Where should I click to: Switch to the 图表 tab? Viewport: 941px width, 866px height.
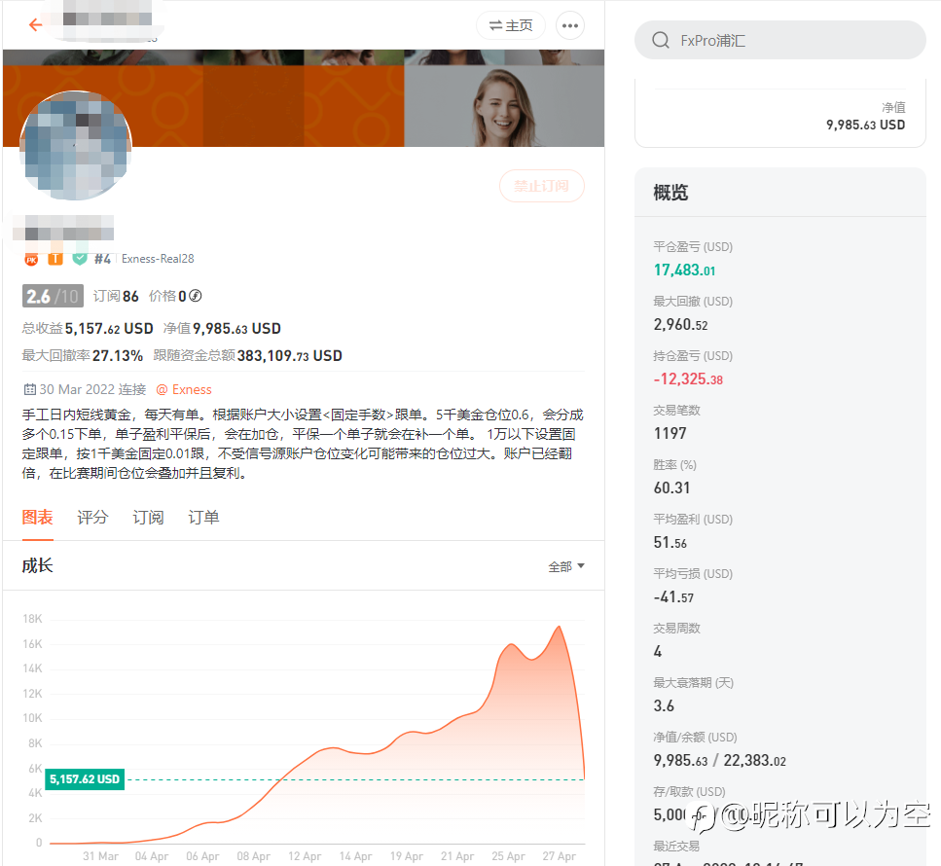[37, 518]
